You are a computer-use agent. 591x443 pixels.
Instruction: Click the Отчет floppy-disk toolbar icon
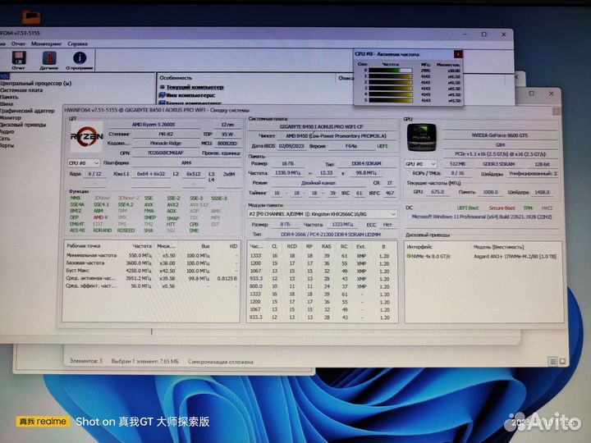(18, 60)
